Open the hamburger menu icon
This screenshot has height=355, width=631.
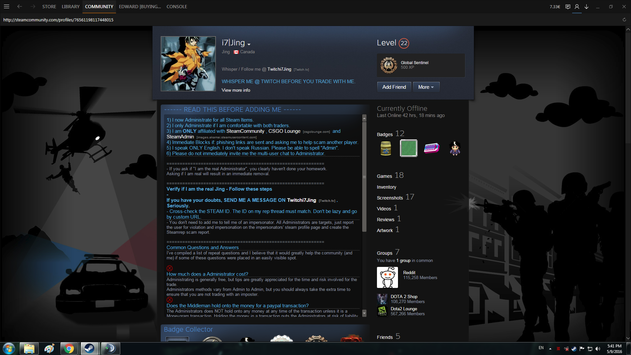point(7,7)
